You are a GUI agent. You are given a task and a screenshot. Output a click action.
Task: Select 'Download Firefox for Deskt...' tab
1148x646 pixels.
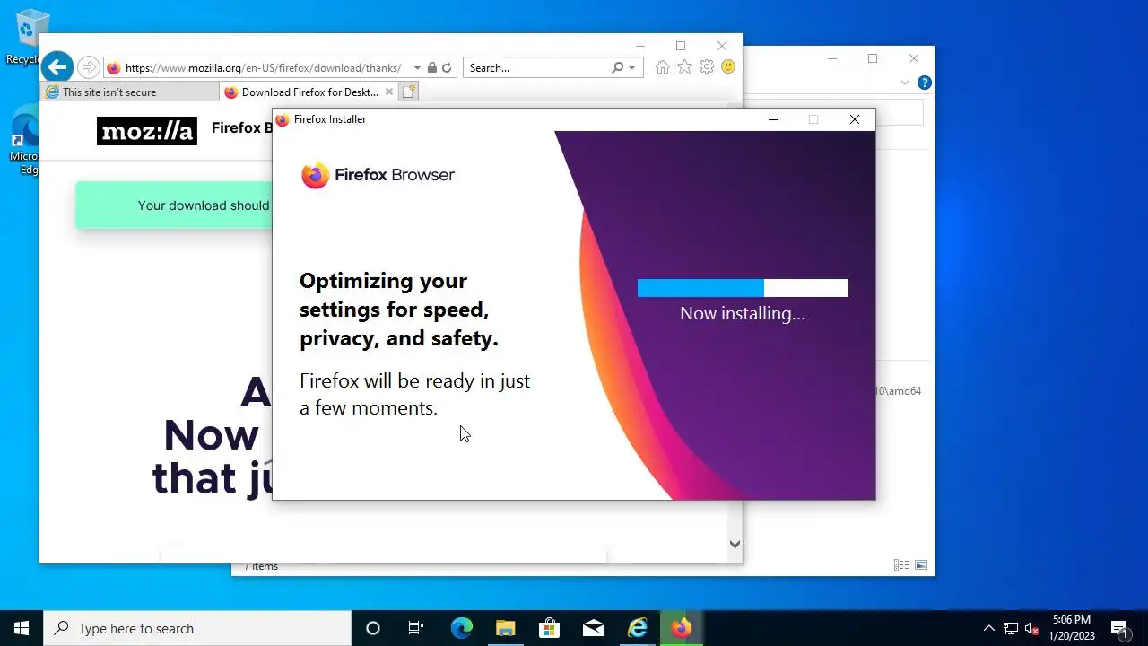(x=309, y=92)
